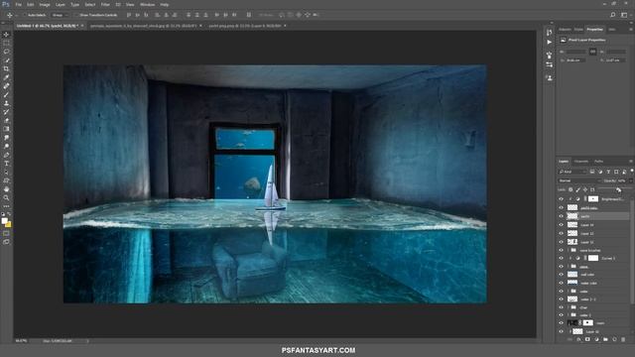Select the Horizontal Type tool

pos(6,164)
